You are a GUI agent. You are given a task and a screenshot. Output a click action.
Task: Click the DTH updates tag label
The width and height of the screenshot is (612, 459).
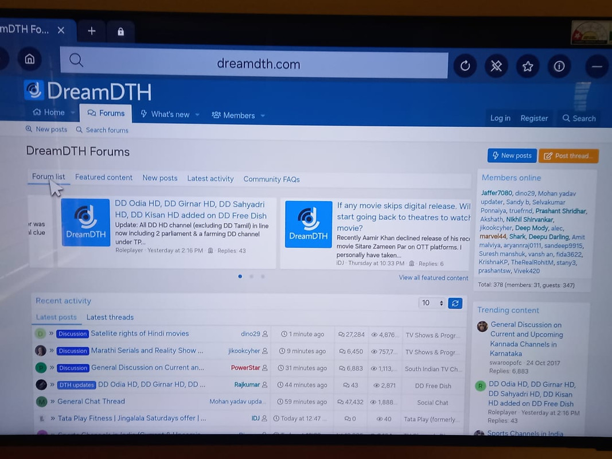coord(76,385)
